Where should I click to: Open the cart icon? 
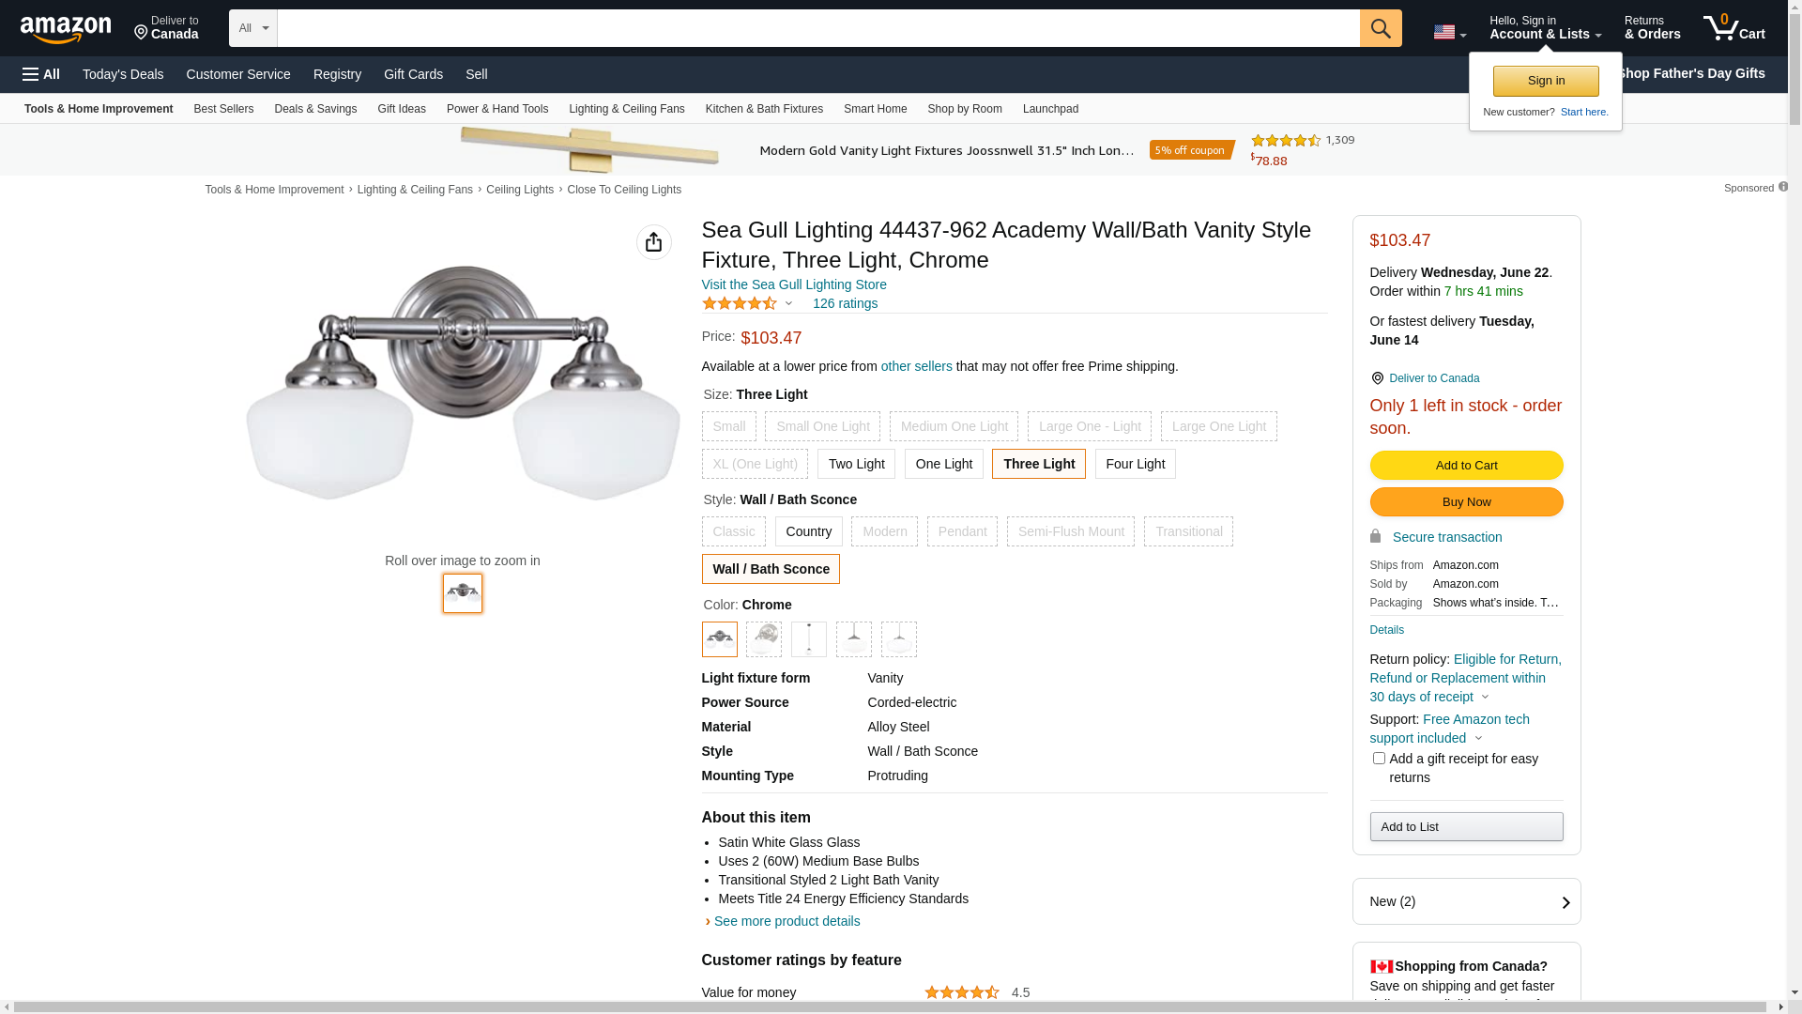click(x=1733, y=28)
